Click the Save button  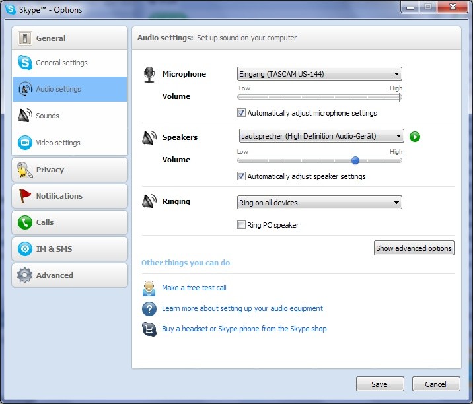(380, 384)
